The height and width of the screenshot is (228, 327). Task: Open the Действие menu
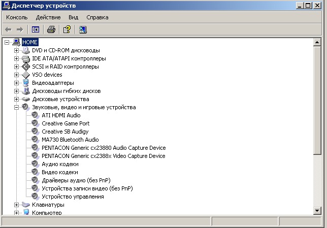point(48,17)
